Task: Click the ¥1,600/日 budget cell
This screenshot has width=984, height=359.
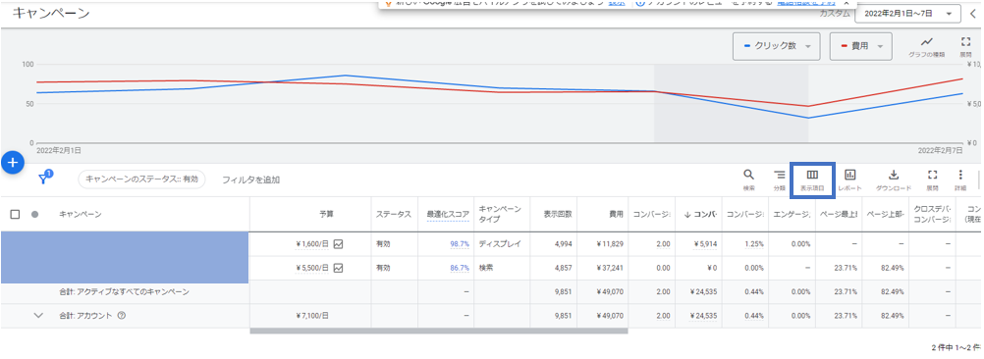Action: pos(312,243)
